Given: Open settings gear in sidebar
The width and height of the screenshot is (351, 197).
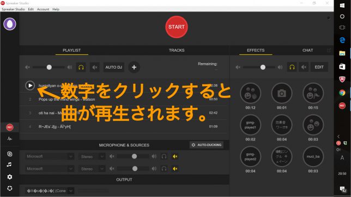Looking at the screenshot, I should (x=10, y=177).
